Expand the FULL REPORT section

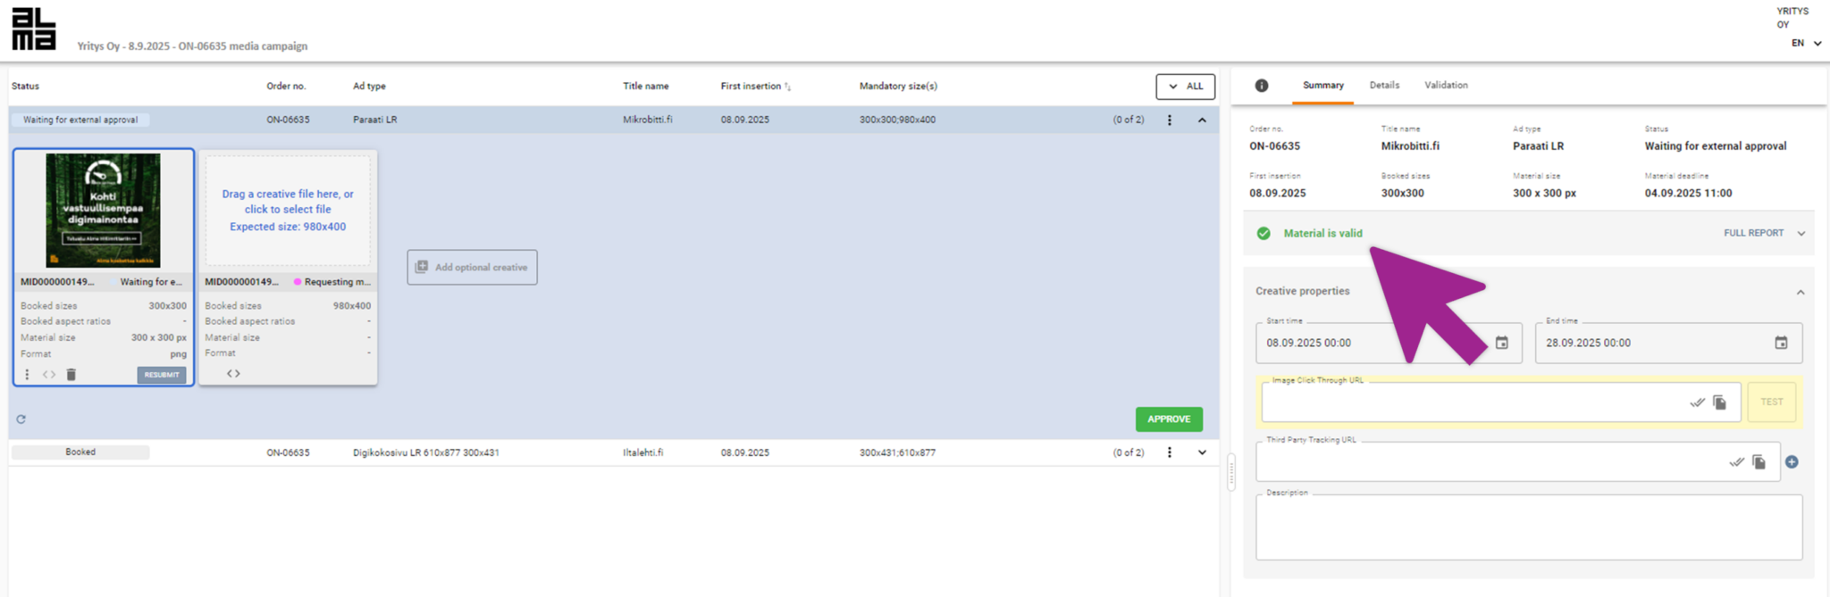coord(1764,234)
